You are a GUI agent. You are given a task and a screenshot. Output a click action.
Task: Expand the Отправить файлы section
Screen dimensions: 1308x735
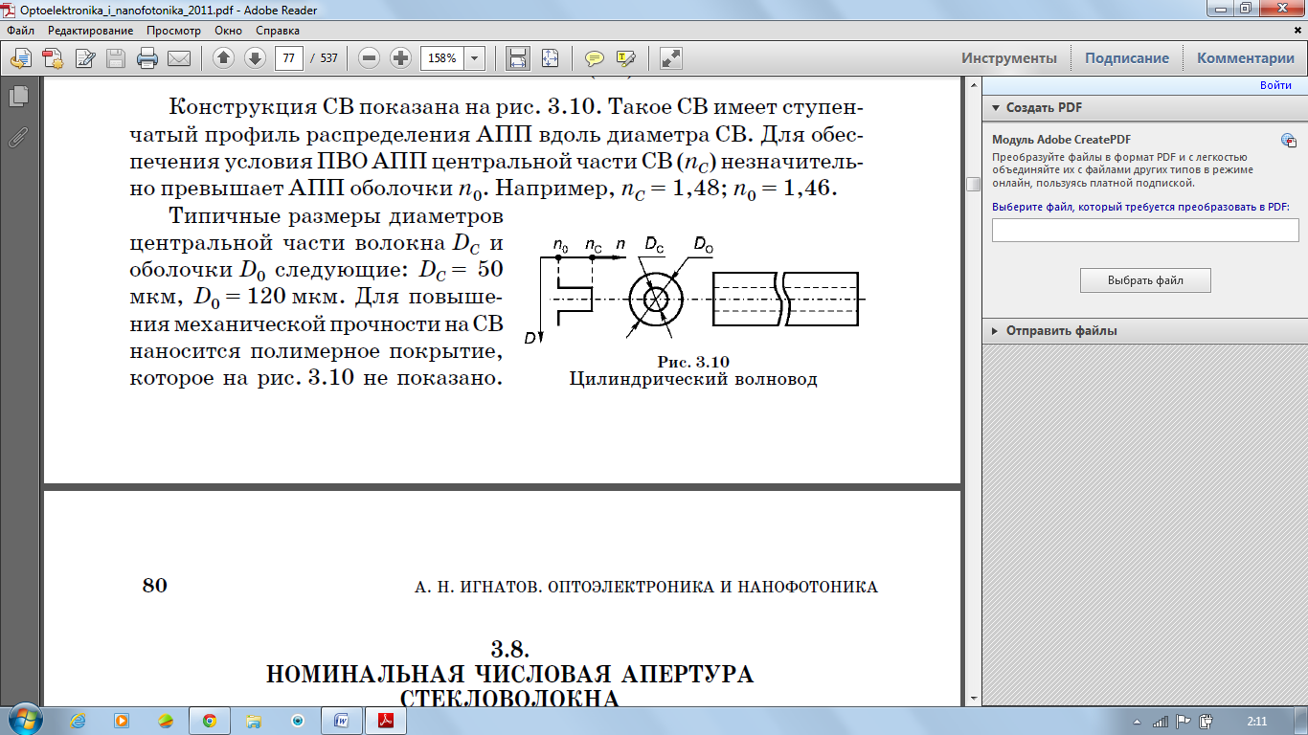(x=995, y=331)
